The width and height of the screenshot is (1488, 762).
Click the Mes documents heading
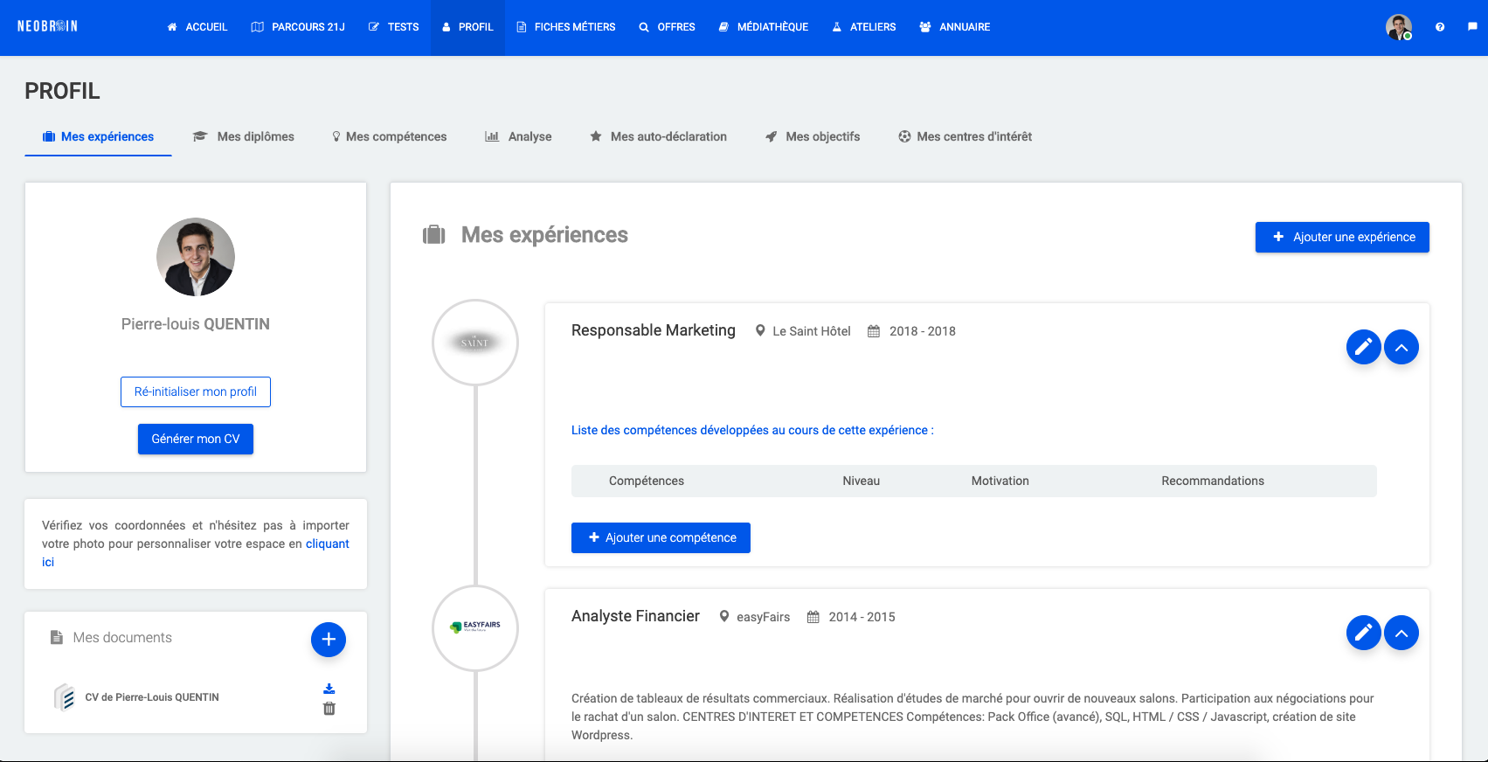(x=122, y=638)
